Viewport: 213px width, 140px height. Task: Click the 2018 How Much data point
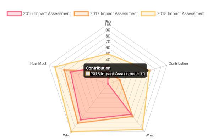click(x=55, y=67)
